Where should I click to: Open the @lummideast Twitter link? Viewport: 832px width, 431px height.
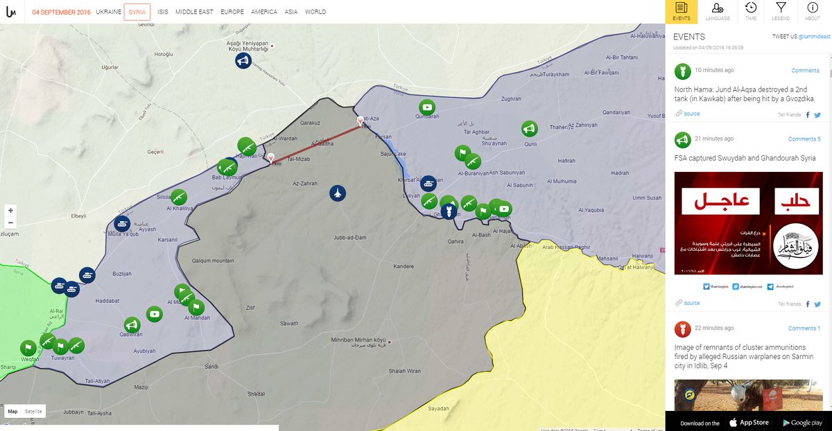pyautogui.click(x=814, y=36)
